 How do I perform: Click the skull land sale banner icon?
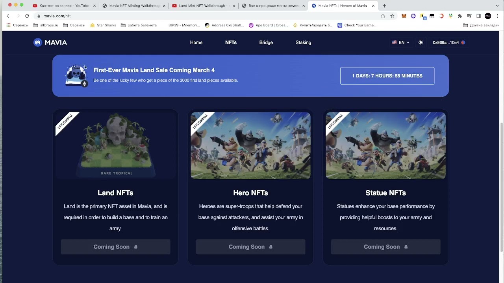[x=76, y=75]
